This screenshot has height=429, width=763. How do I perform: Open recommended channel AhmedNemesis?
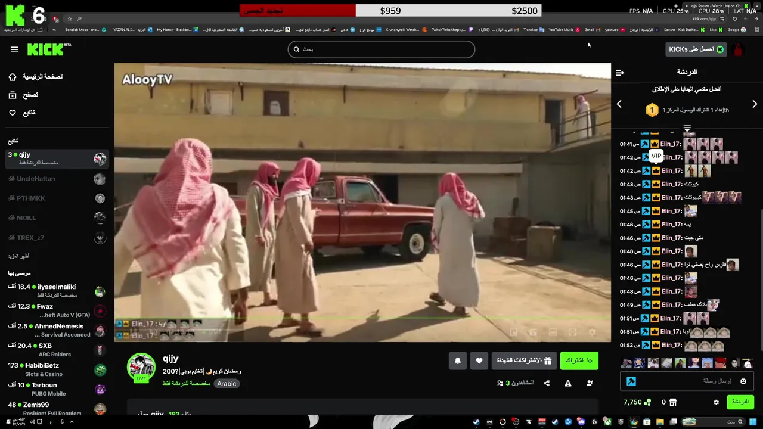coord(57,330)
